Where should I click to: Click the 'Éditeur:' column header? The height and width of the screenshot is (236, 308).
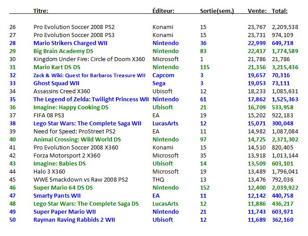point(163,11)
